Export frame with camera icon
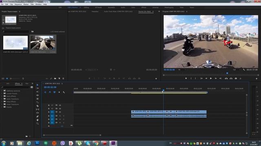This screenshot has width=261, height=146. point(236,78)
